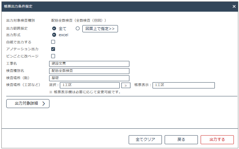Click the 検査種別名 input field
Screen dimensions: 239x149
(x=89, y=71)
